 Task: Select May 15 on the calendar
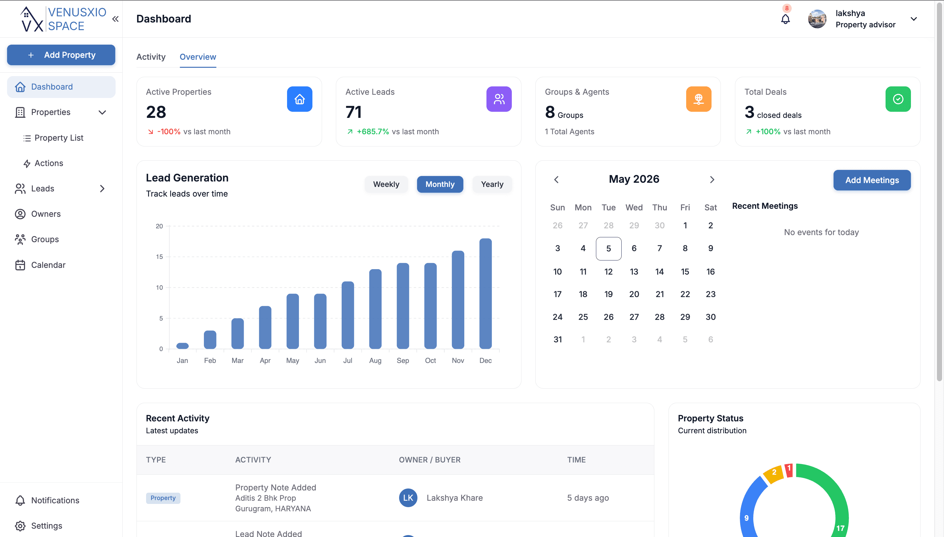pyautogui.click(x=685, y=271)
